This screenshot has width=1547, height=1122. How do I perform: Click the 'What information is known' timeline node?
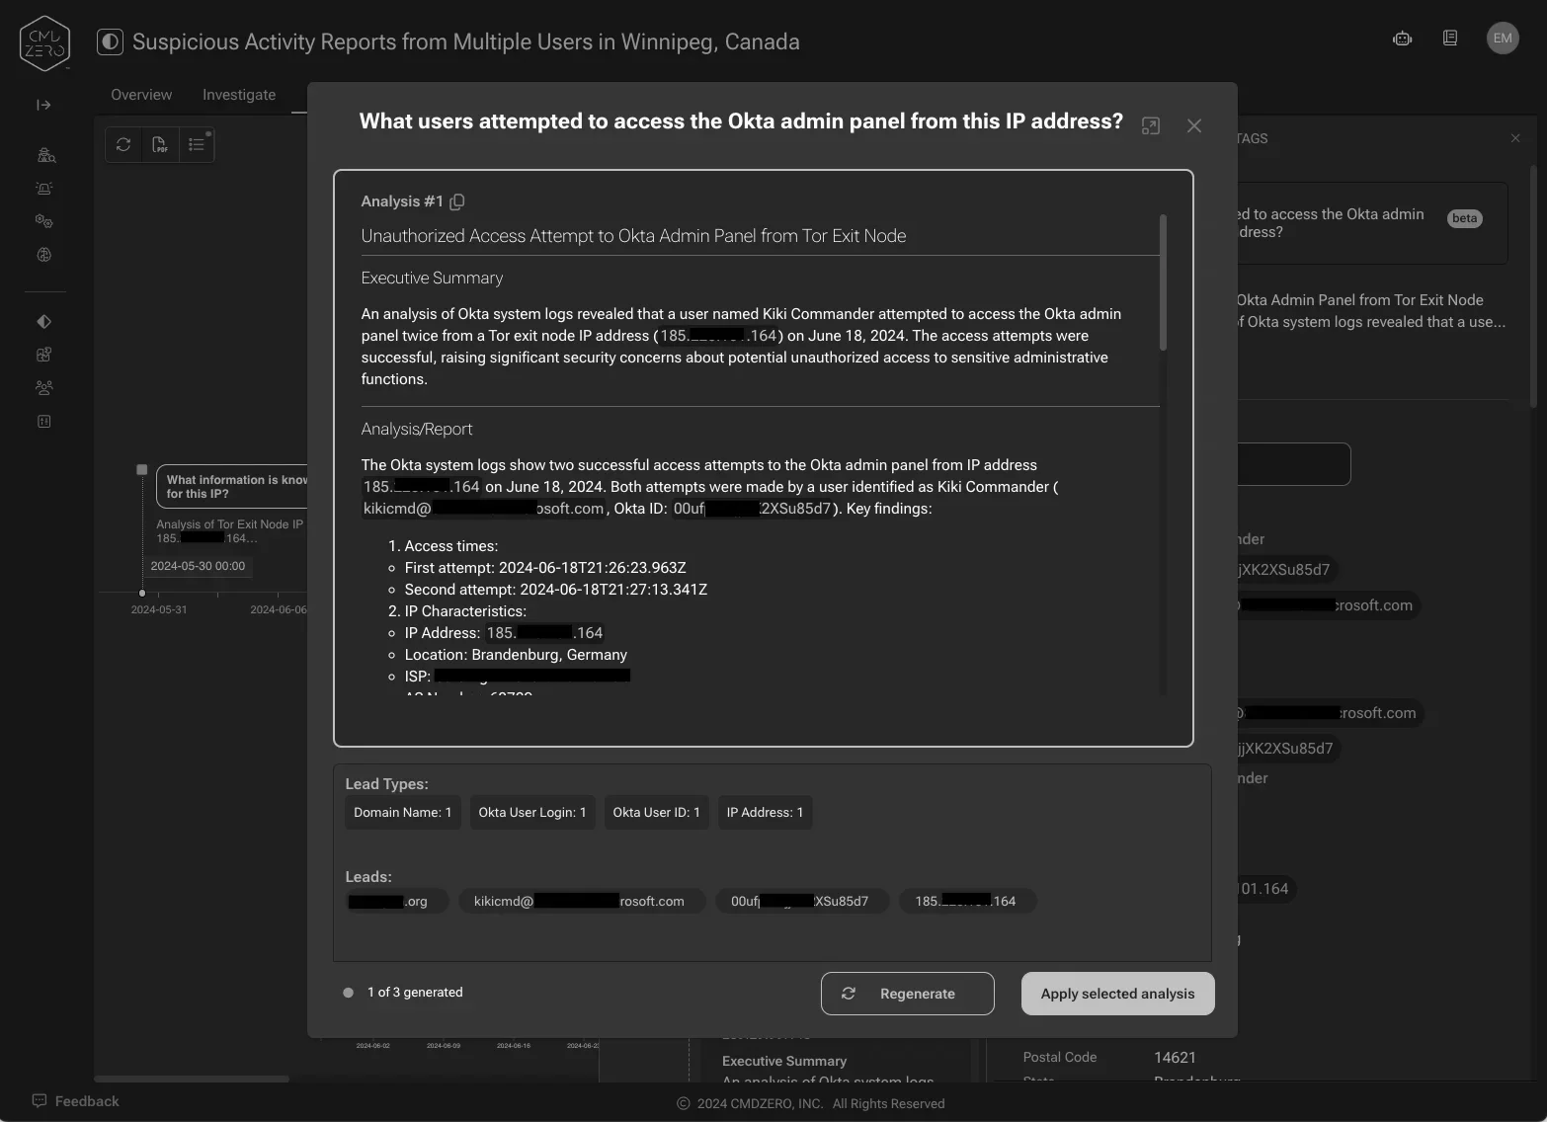coord(233,487)
